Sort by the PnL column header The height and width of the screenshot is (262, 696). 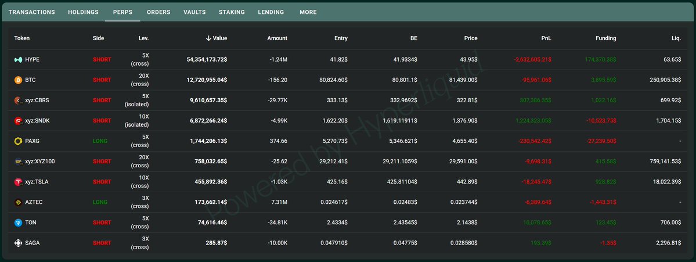546,38
